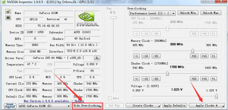Click Apply Defaults button

tap(175, 105)
